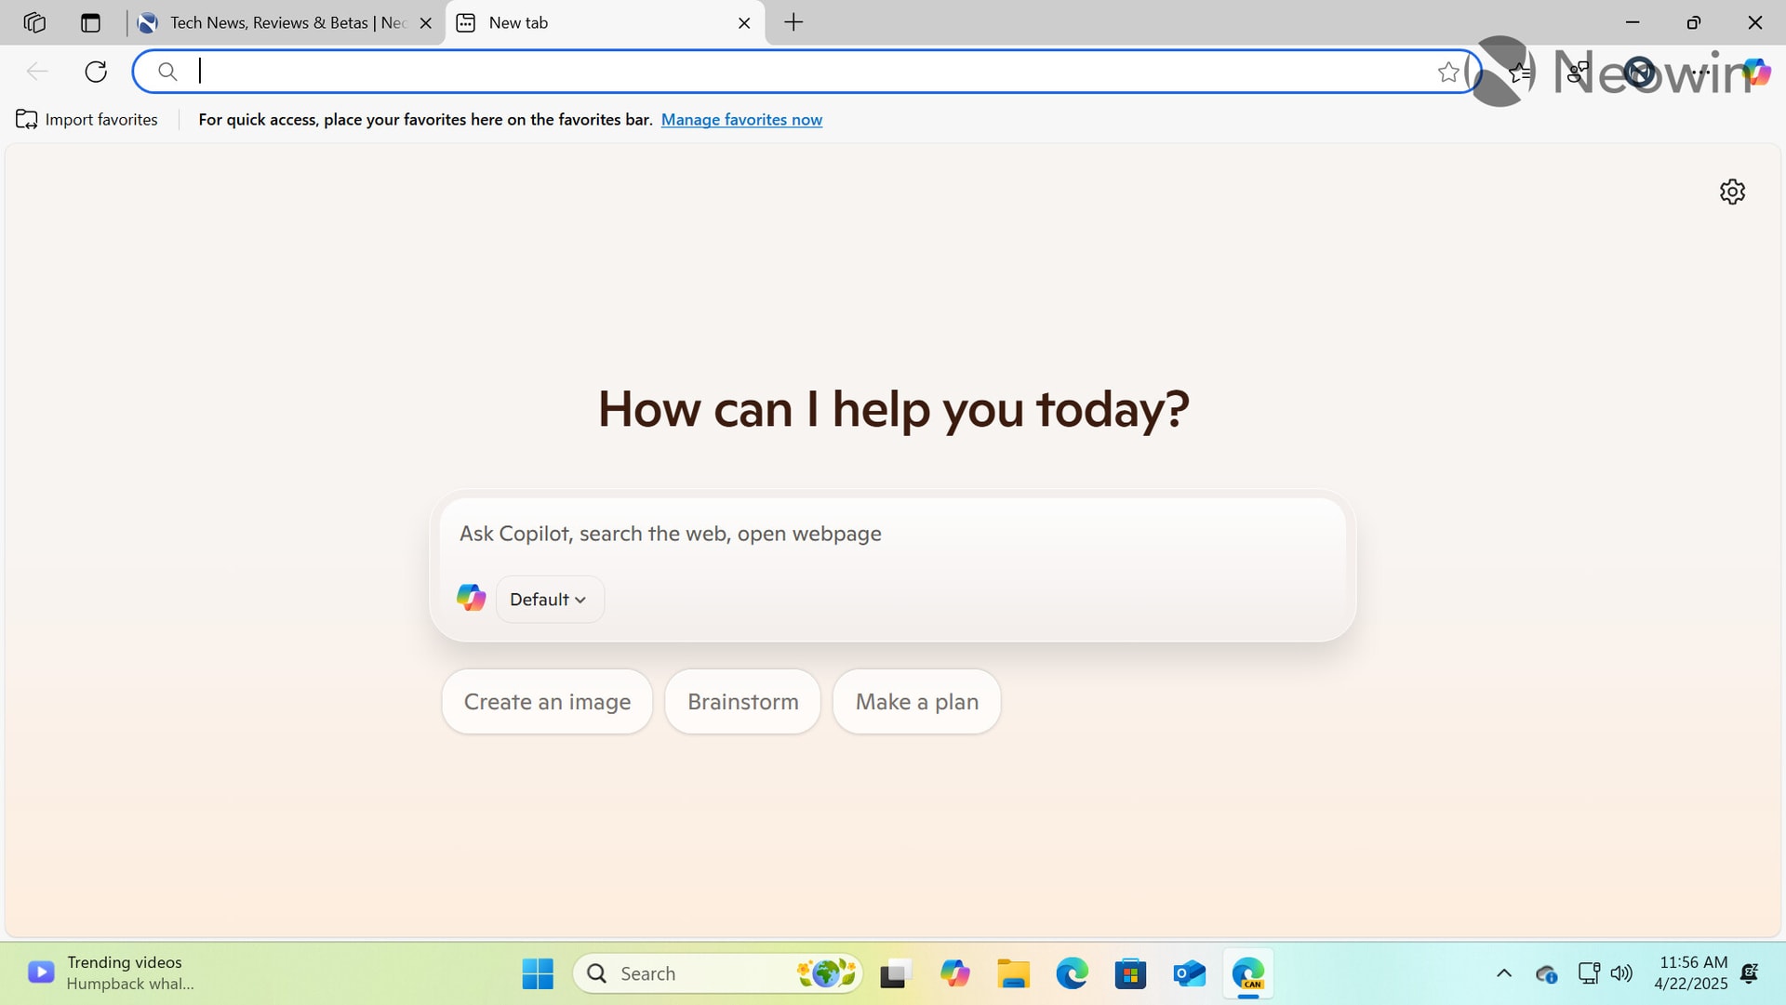This screenshot has width=1786, height=1005.
Task: Open the tab actions menu icon
Action: [x=90, y=22]
